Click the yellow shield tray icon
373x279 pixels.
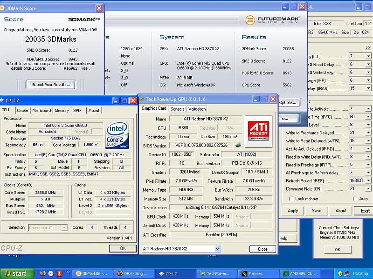(x=340, y=273)
